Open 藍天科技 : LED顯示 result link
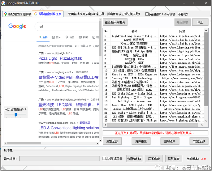Screen dimensions: 212x171 pyautogui.click(x=68, y=105)
